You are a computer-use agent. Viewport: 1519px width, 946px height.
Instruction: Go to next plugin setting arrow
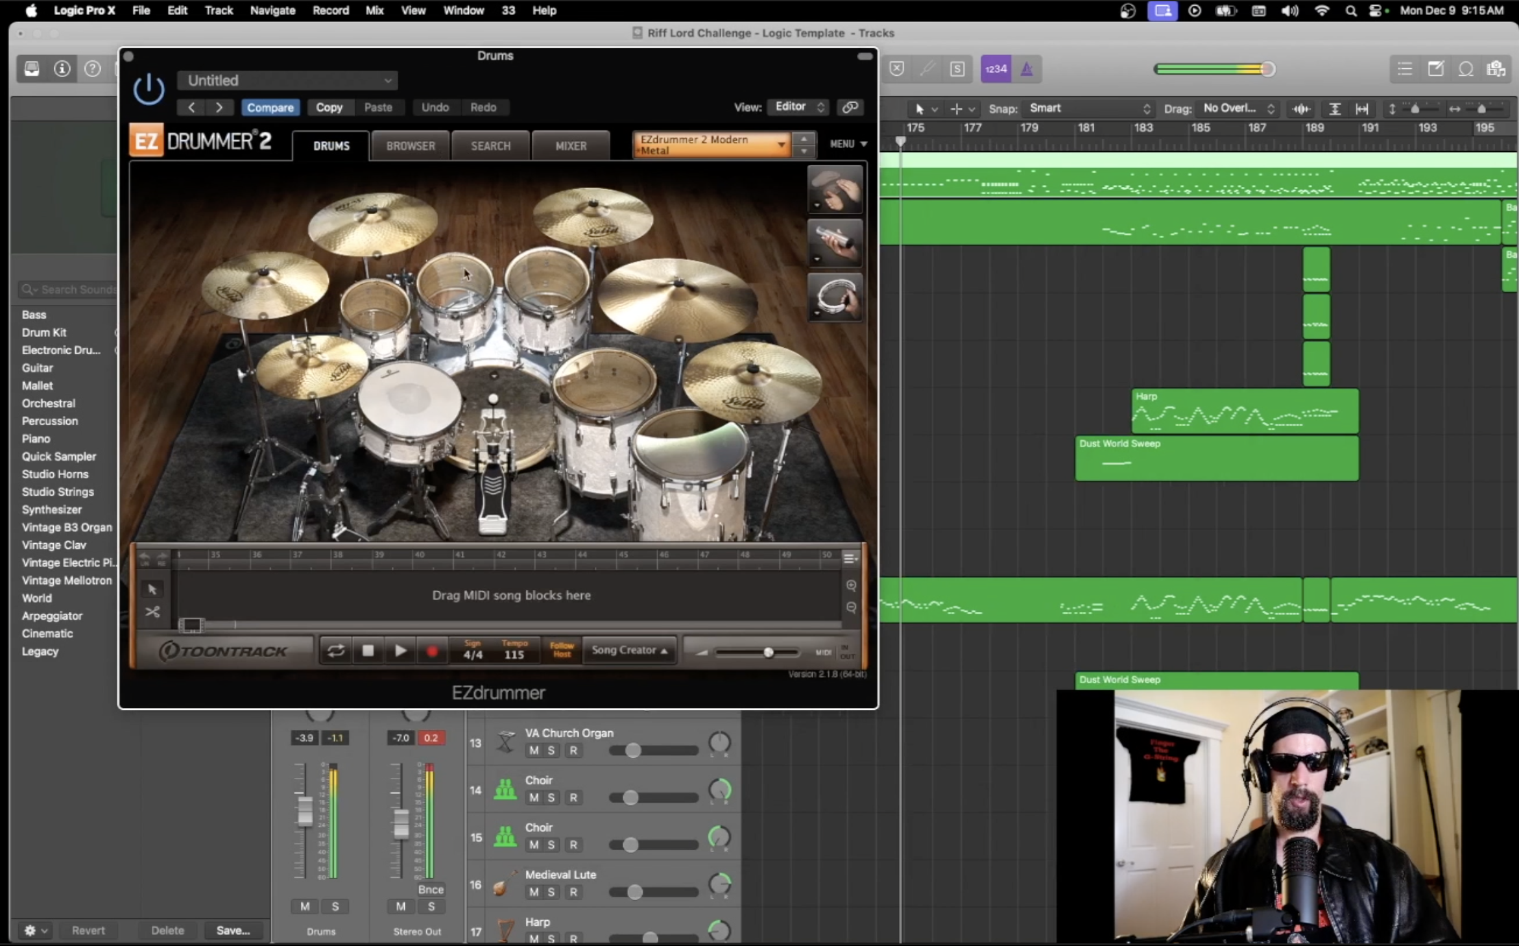219,107
